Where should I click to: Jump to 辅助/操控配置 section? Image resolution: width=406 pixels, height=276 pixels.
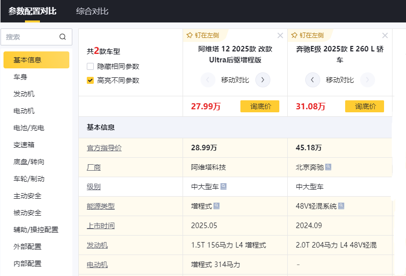click(x=36, y=230)
